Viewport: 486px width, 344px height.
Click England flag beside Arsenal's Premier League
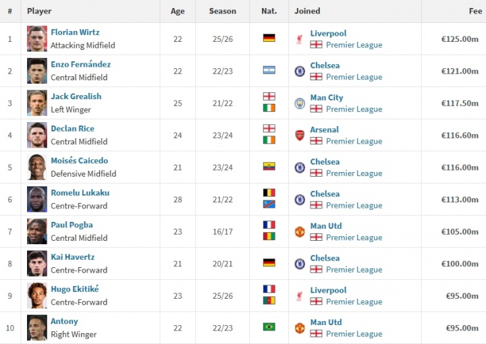click(316, 142)
